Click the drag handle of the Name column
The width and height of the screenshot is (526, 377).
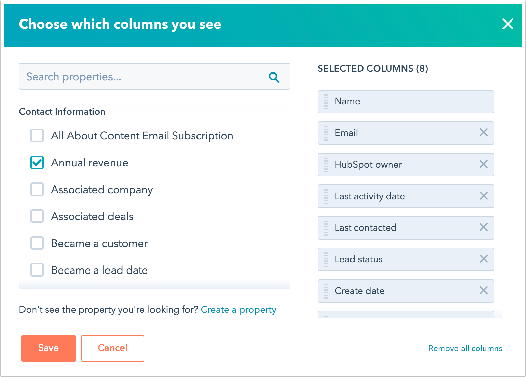[x=326, y=102]
